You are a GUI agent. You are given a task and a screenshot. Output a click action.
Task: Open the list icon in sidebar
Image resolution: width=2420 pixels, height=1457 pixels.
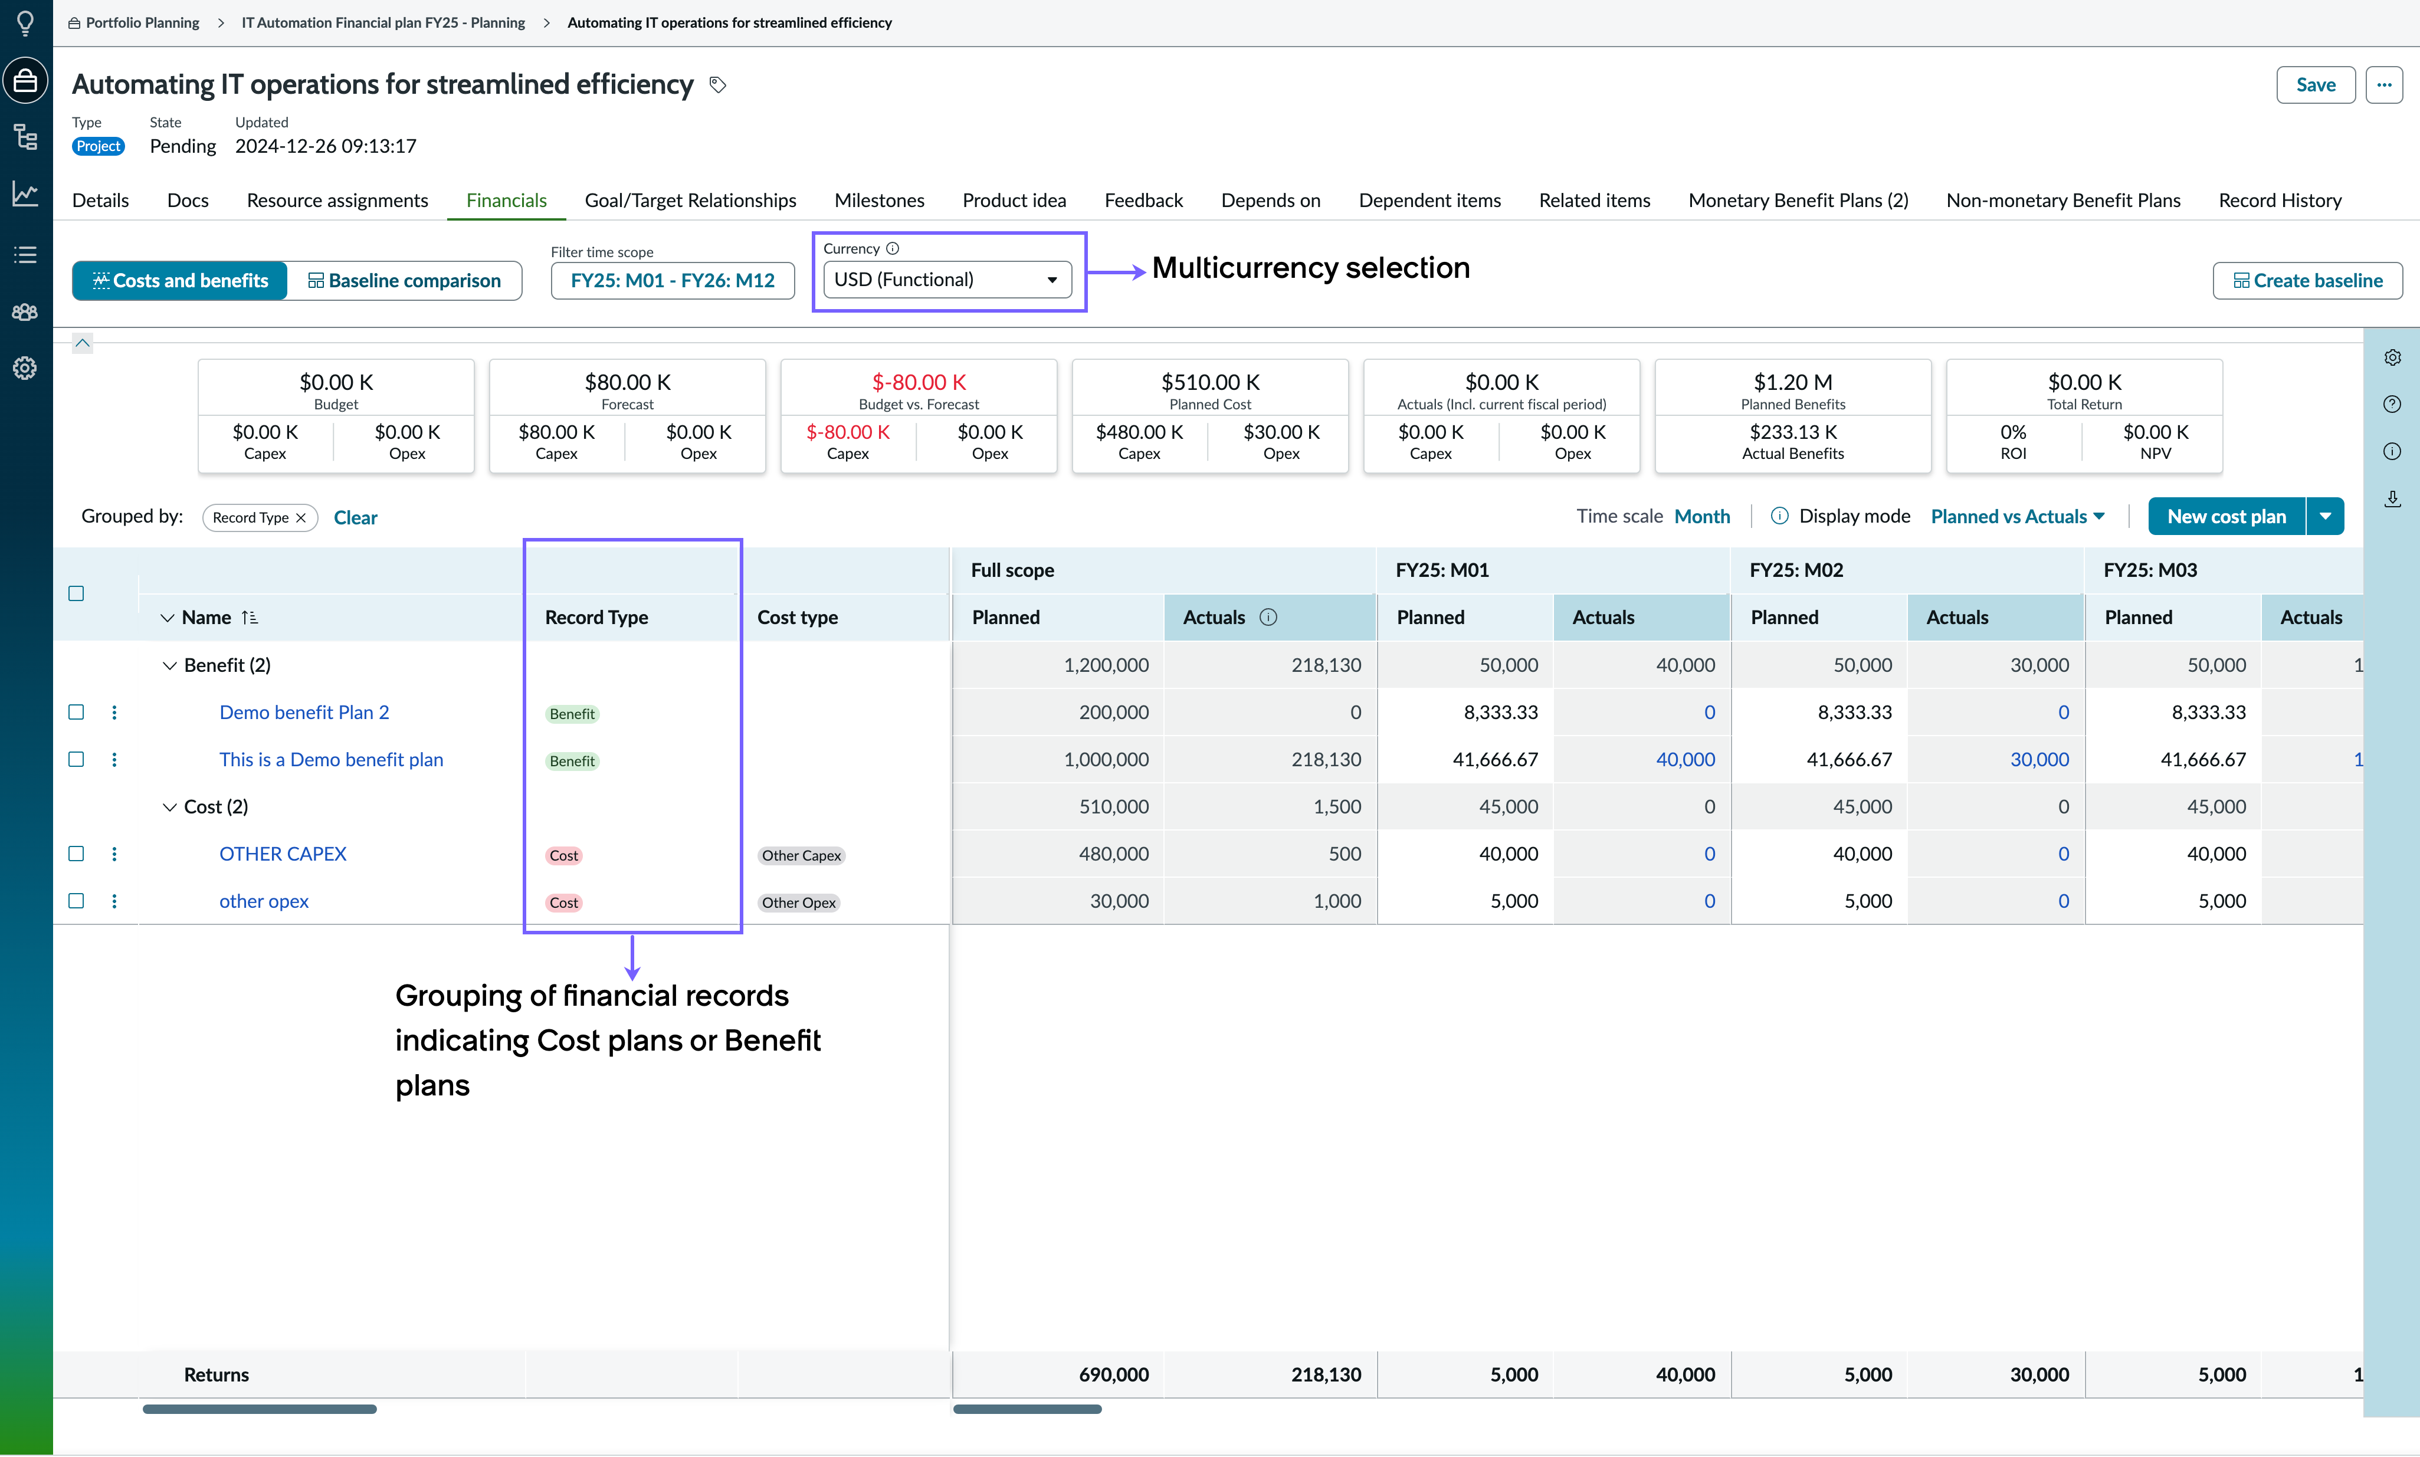pos(25,254)
